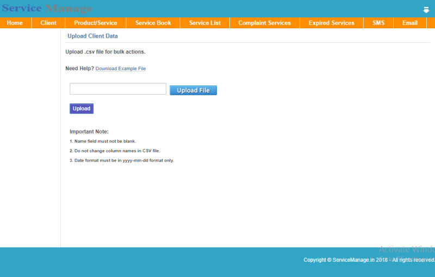This screenshot has width=435, height=277.
Task: Click the Important Note heading
Action: click(89, 132)
